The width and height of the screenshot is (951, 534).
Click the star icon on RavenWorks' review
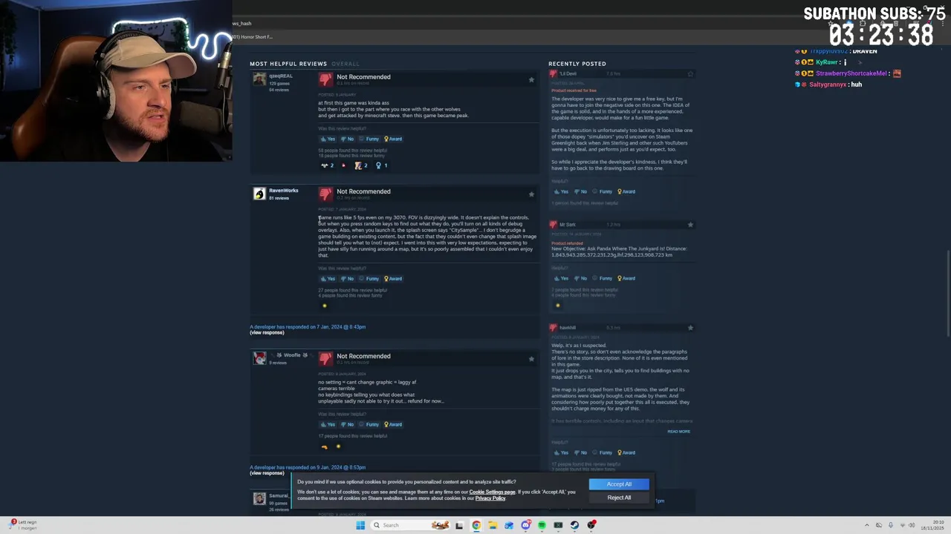click(531, 194)
